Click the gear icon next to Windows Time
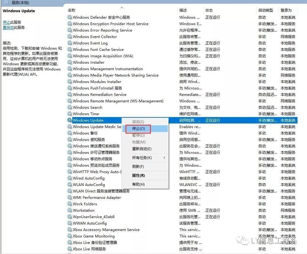The width and height of the screenshot is (307, 254). [x=69, y=114]
